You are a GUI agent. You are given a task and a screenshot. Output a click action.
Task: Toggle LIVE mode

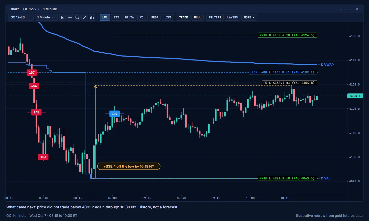coord(168,17)
